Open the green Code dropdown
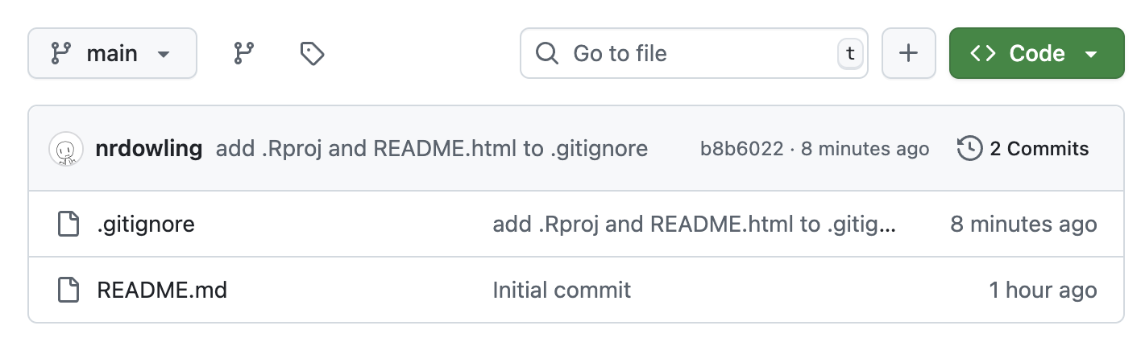Screen dimensions: 1141x338 [x=1035, y=54]
